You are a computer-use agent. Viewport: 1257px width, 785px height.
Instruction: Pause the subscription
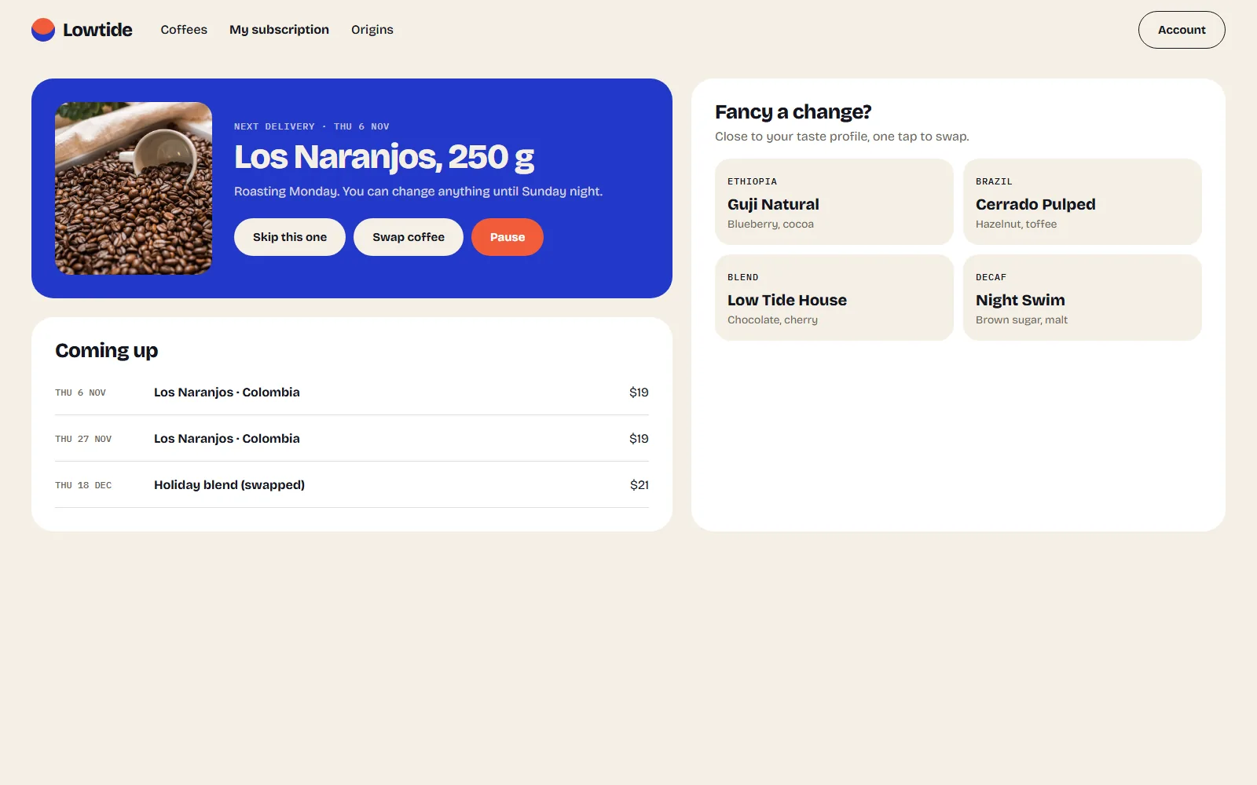coord(508,237)
